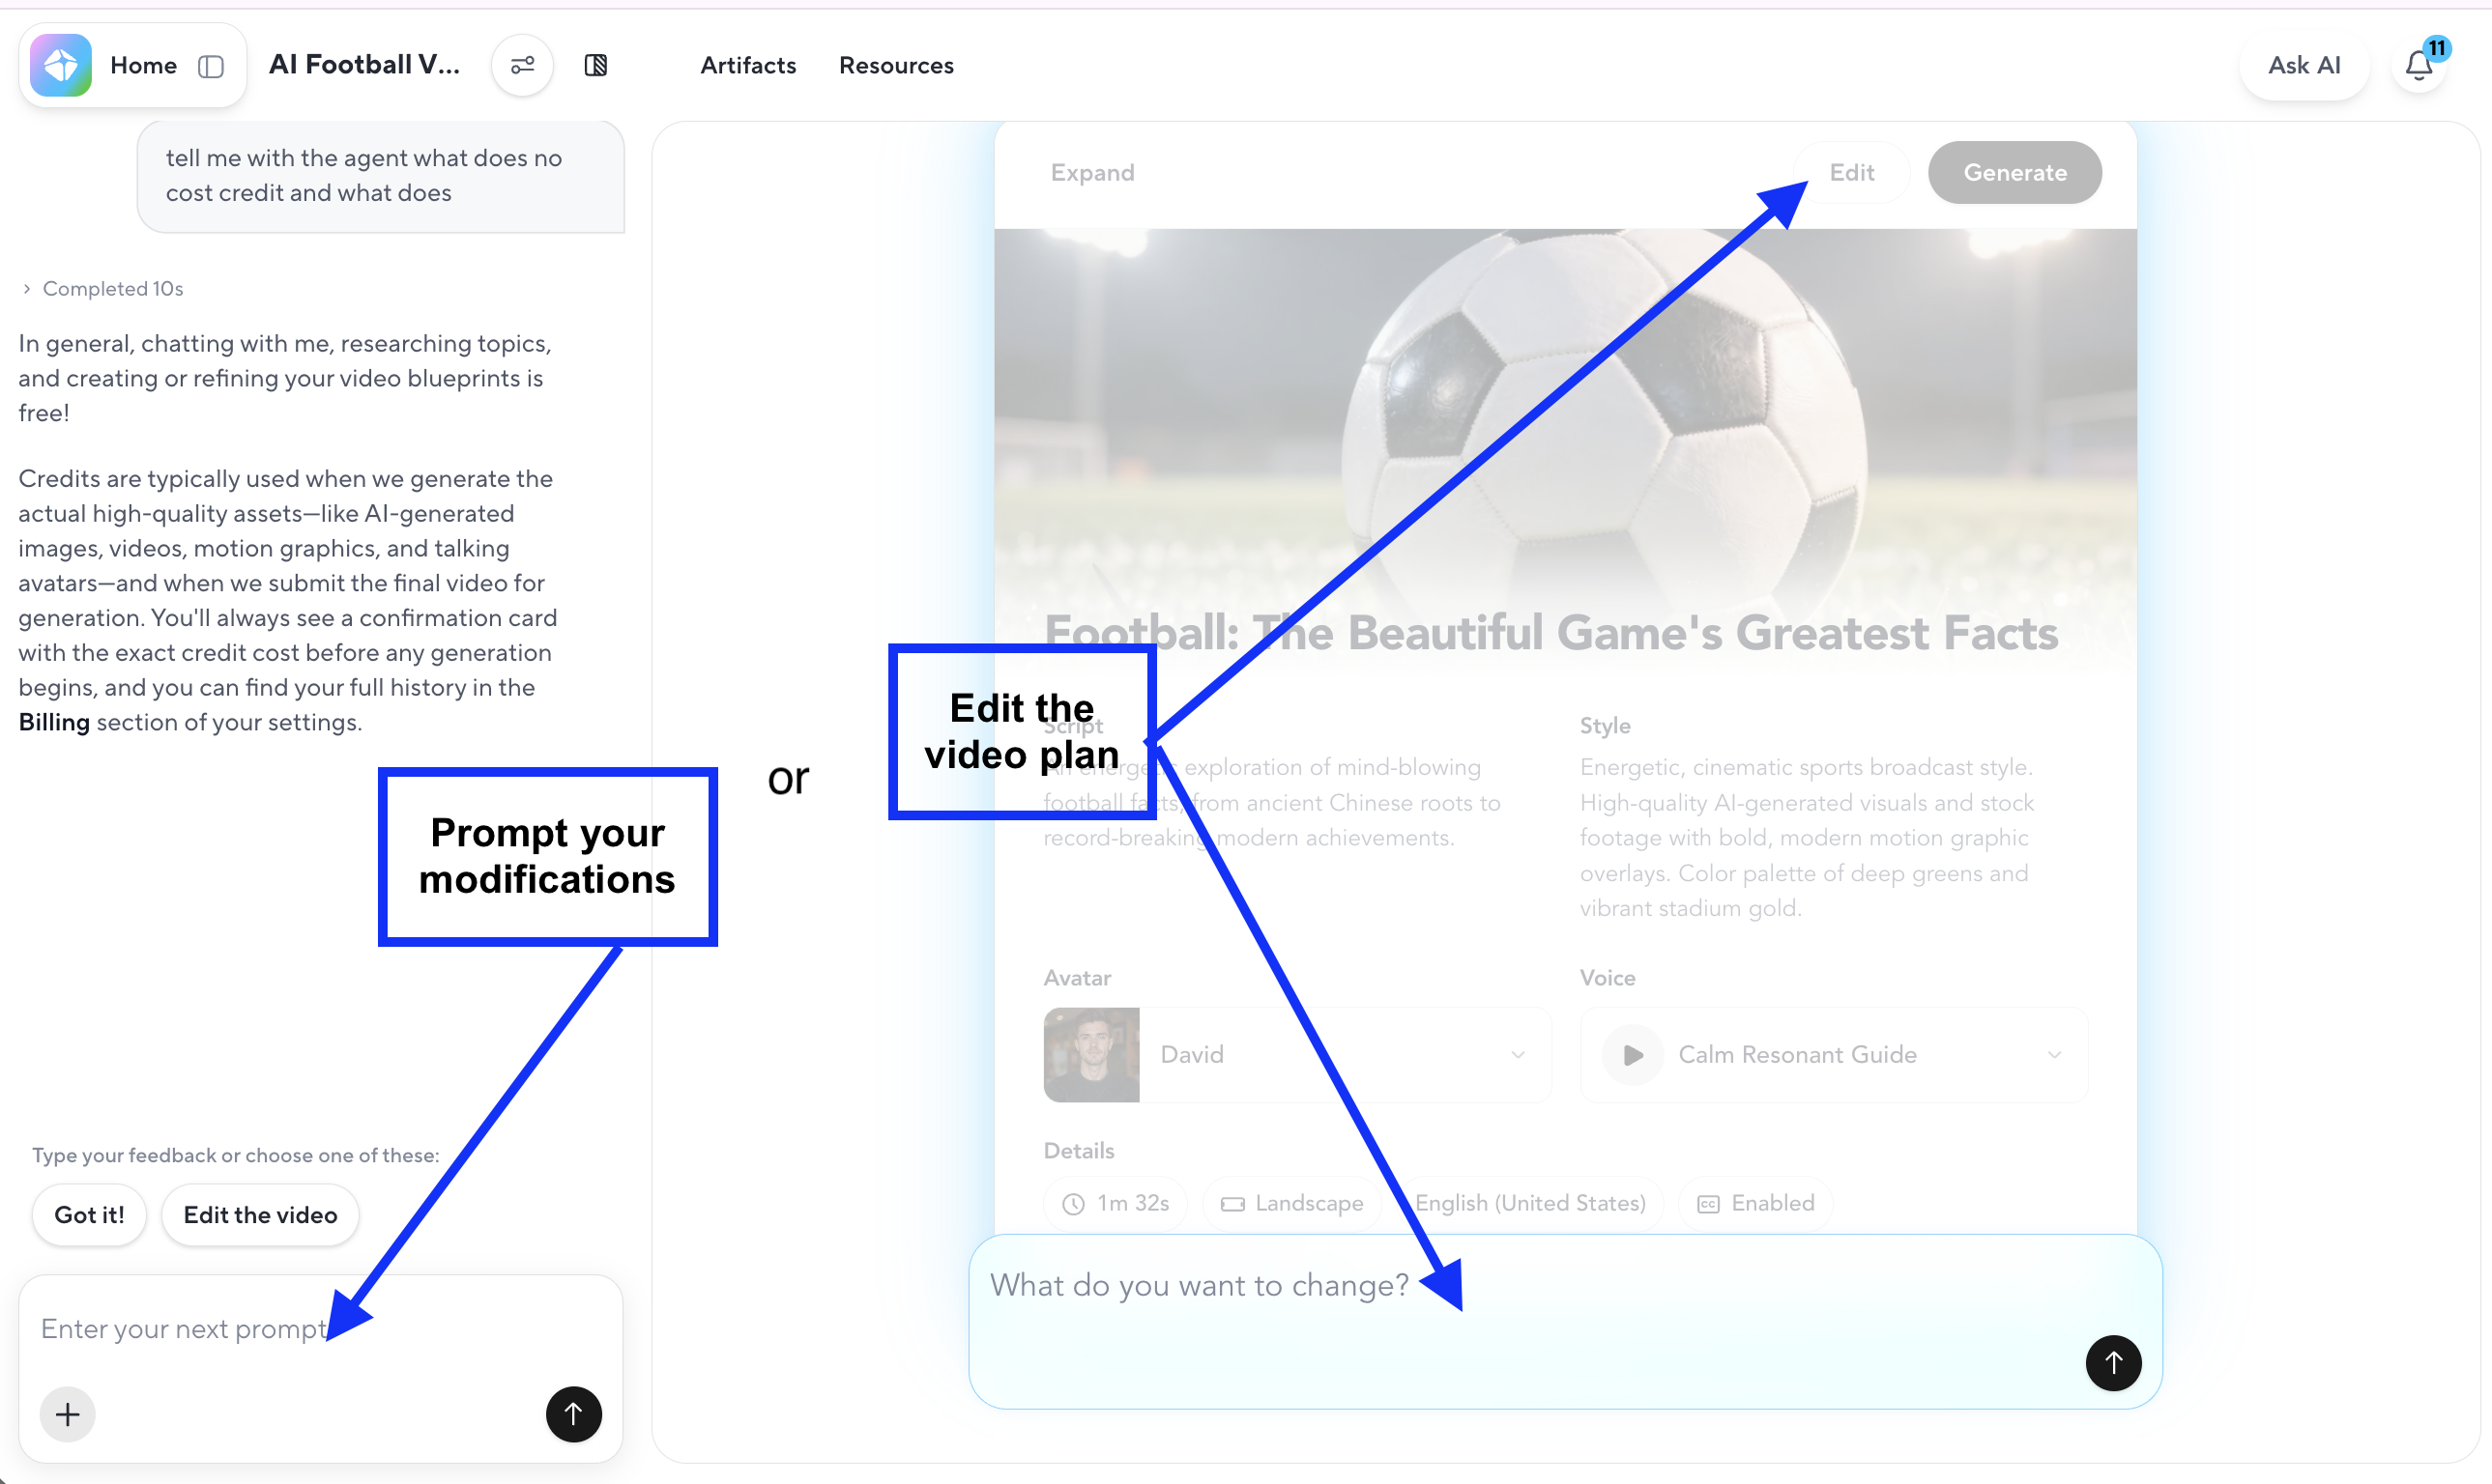The image size is (2492, 1484).
Task: Open the Artifacts tab
Action: pyautogui.click(x=747, y=65)
